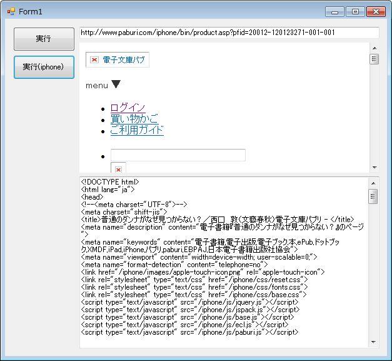The width and height of the screenshot is (392, 361).
Task: Open the ログイン link
Action: coord(128,108)
